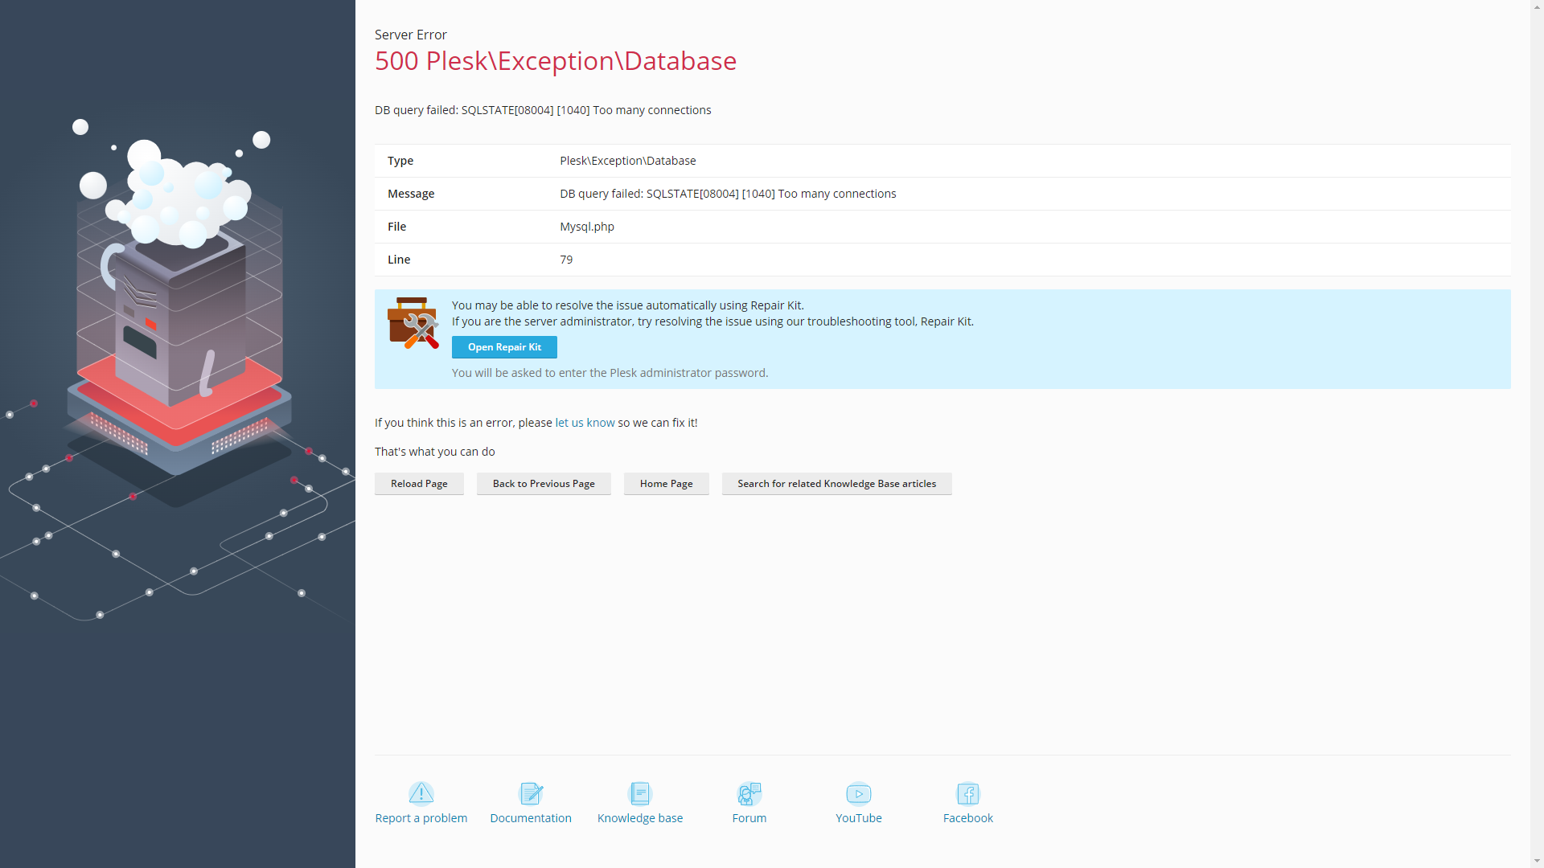The width and height of the screenshot is (1544, 868).
Task: Click the Report a problem warning icon
Action: (x=421, y=794)
